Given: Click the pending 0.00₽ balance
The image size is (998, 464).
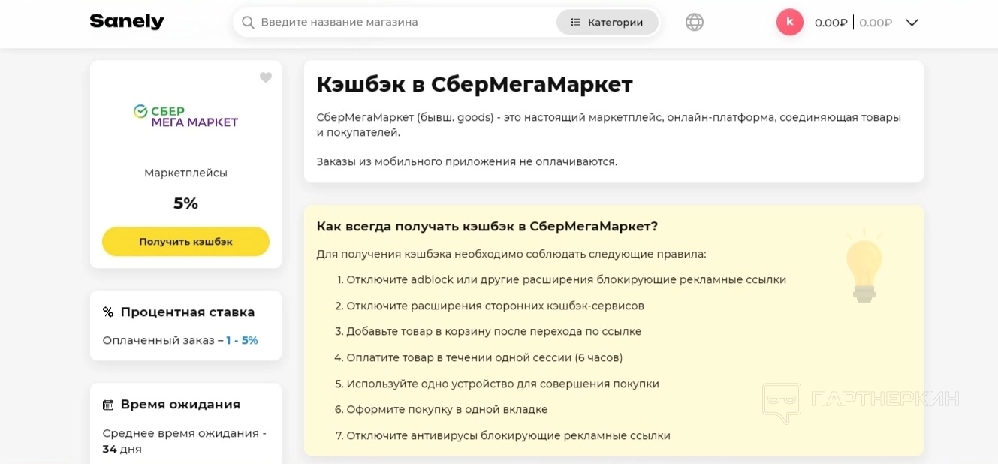Looking at the screenshot, I should pyautogui.click(x=876, y=23).
